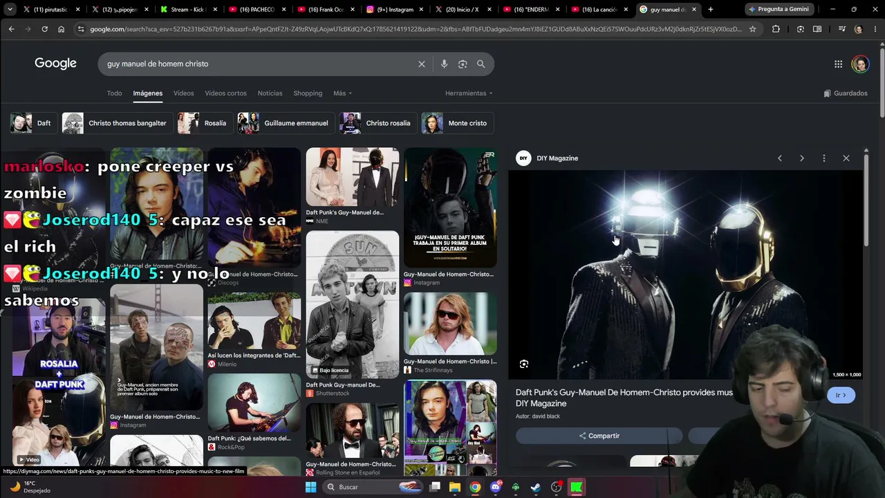Switch to the Todo results tab
The width and height of the screenshot is (885, 498).
pyautogui.click(x=114, y=93)
